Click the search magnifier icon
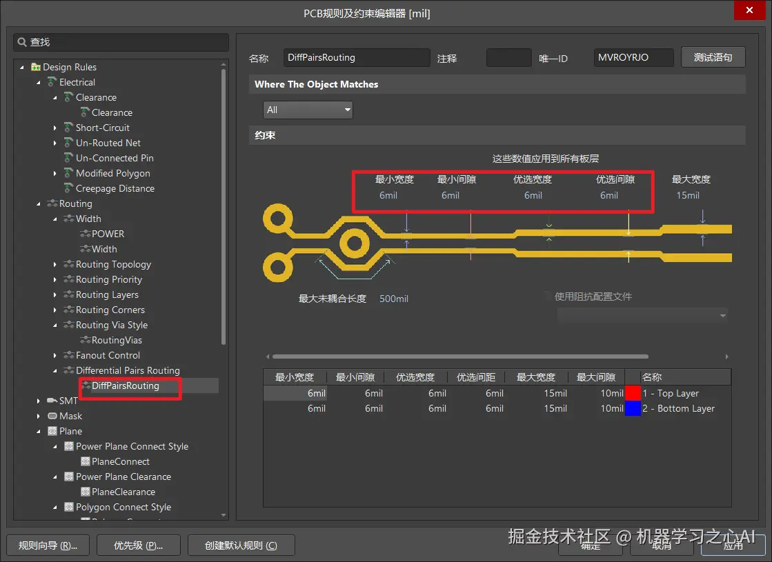The width and height of the screenshot is (772, 562). click(x=22, y=42)
